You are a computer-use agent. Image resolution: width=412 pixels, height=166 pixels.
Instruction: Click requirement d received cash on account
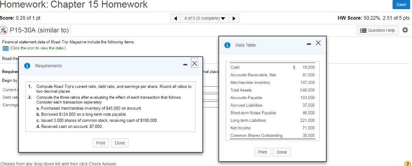[x=70, y=126]
